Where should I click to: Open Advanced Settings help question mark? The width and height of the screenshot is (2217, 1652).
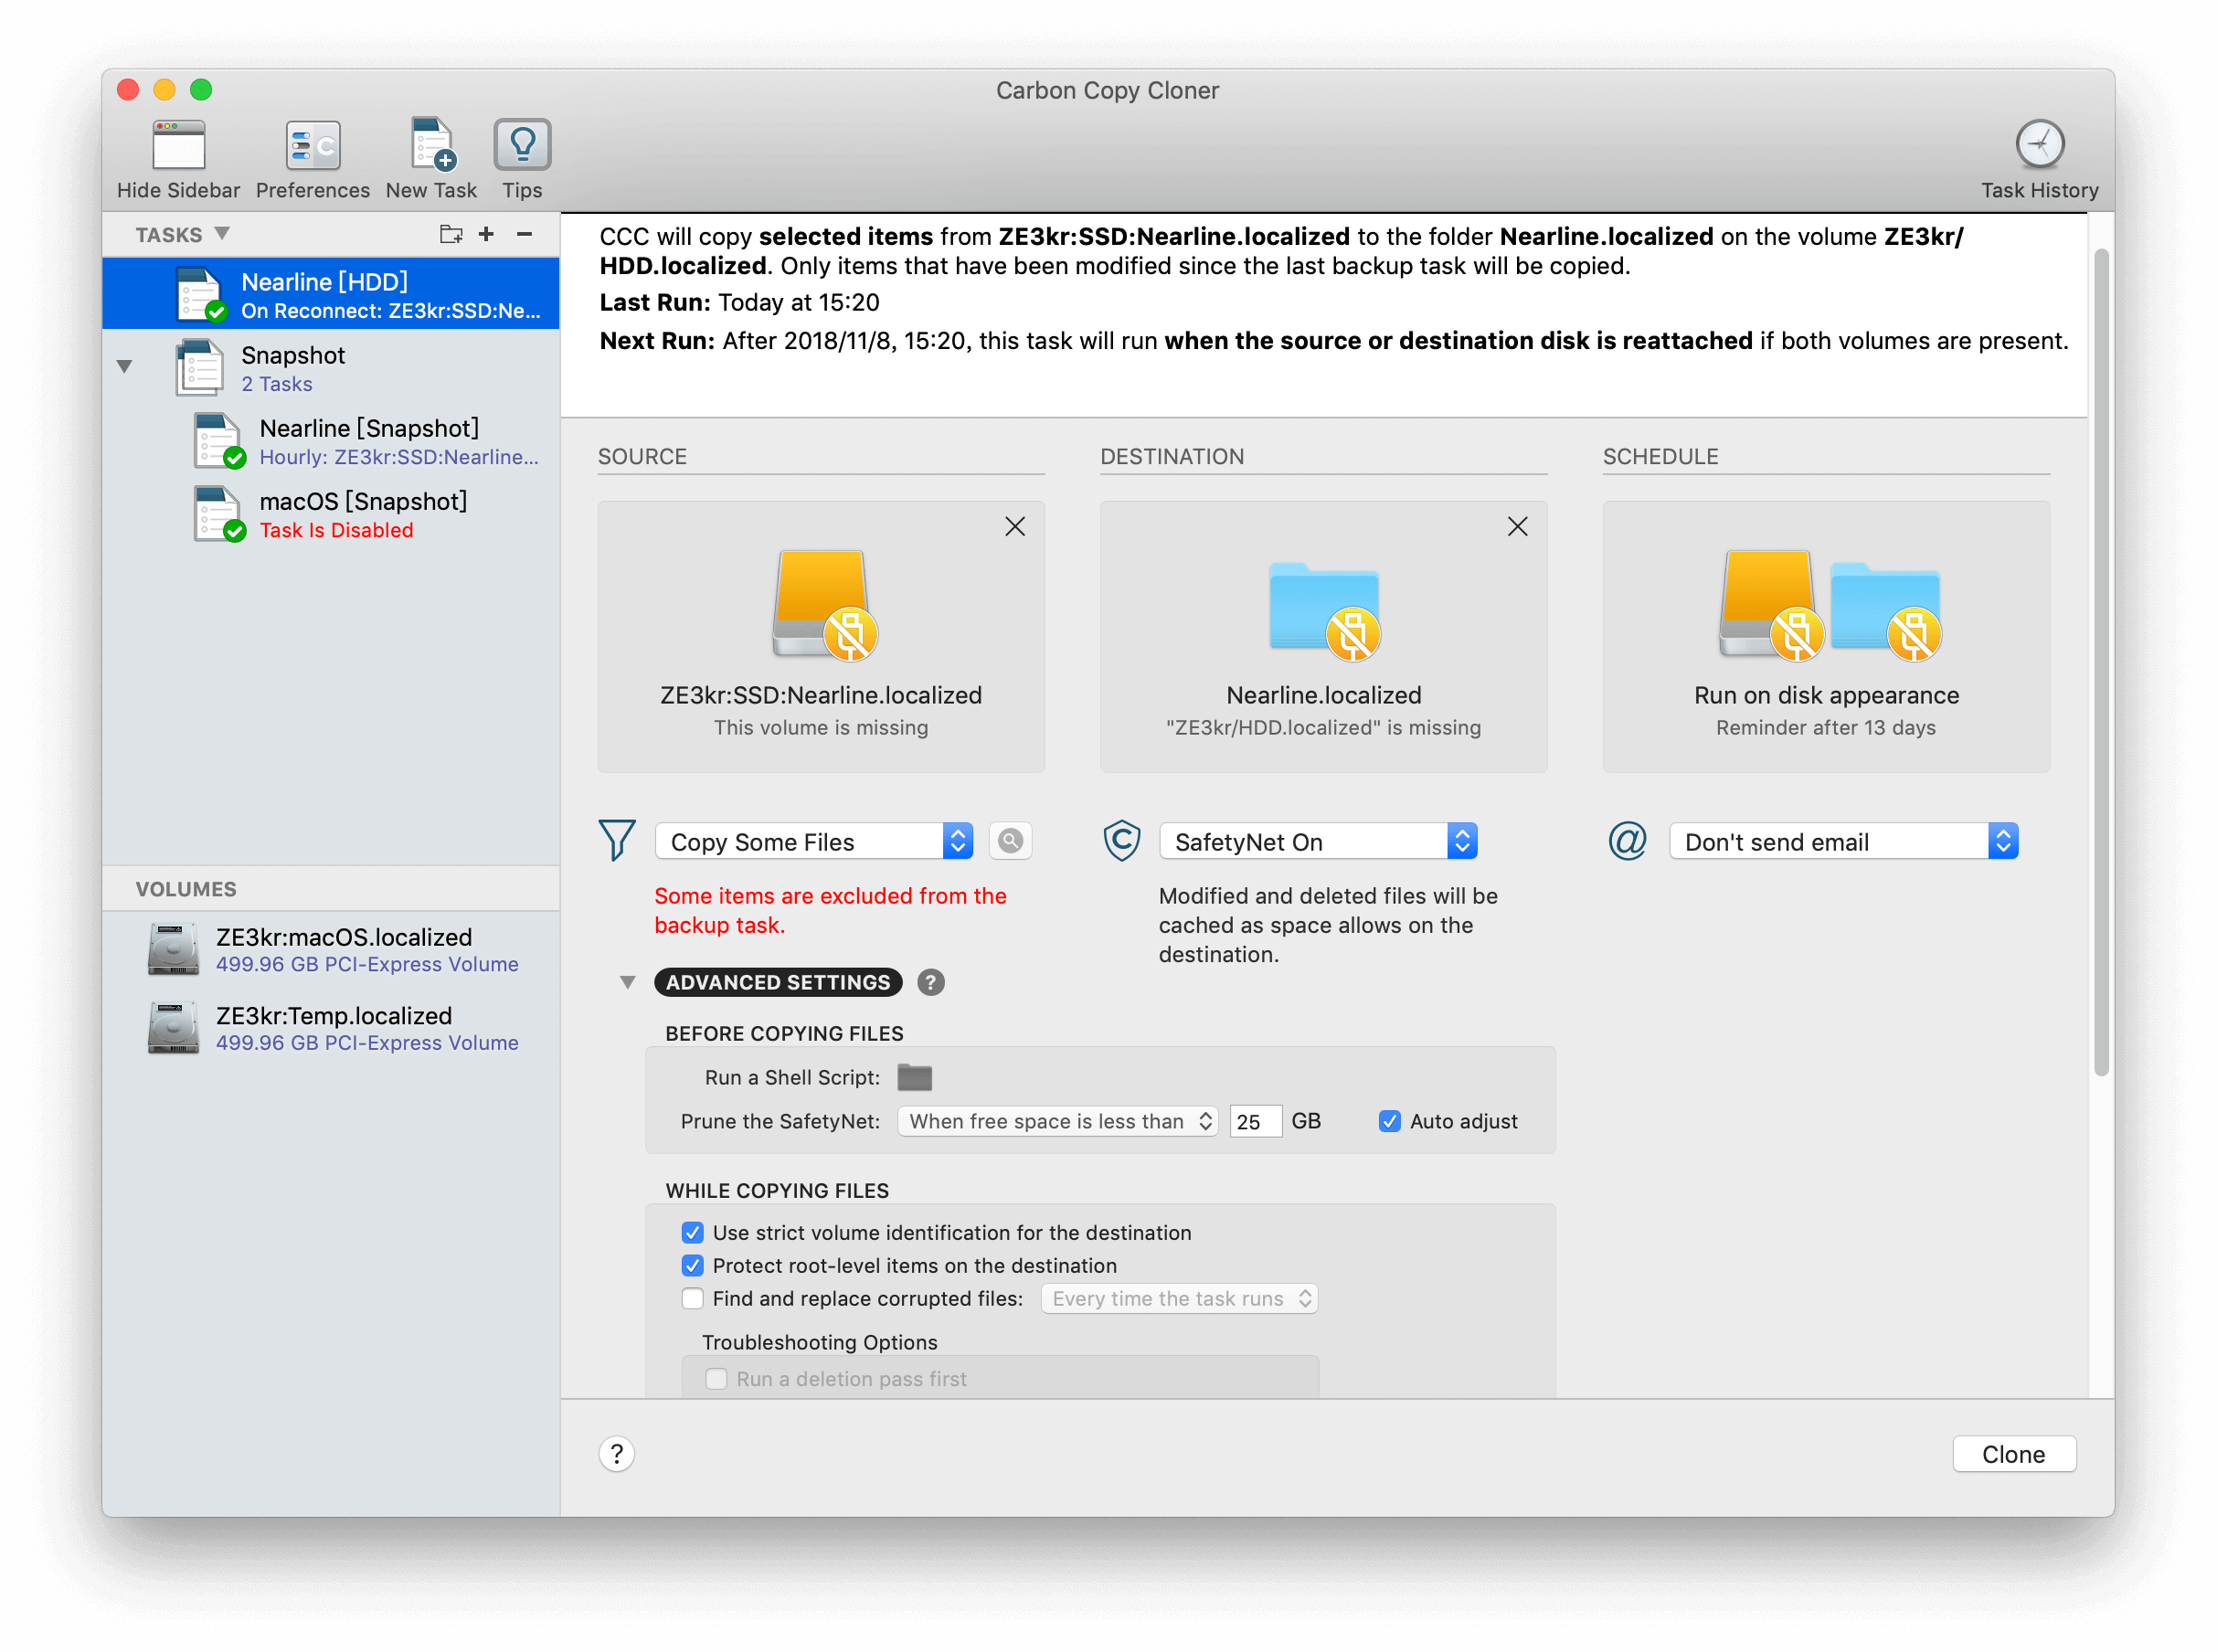930,983
